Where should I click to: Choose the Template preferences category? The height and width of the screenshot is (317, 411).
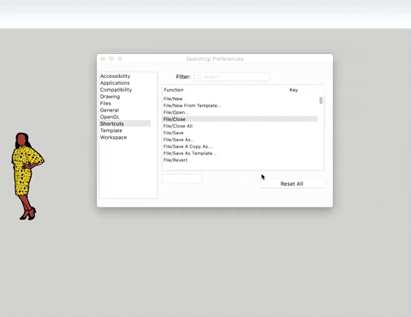[x=111, y=130]
